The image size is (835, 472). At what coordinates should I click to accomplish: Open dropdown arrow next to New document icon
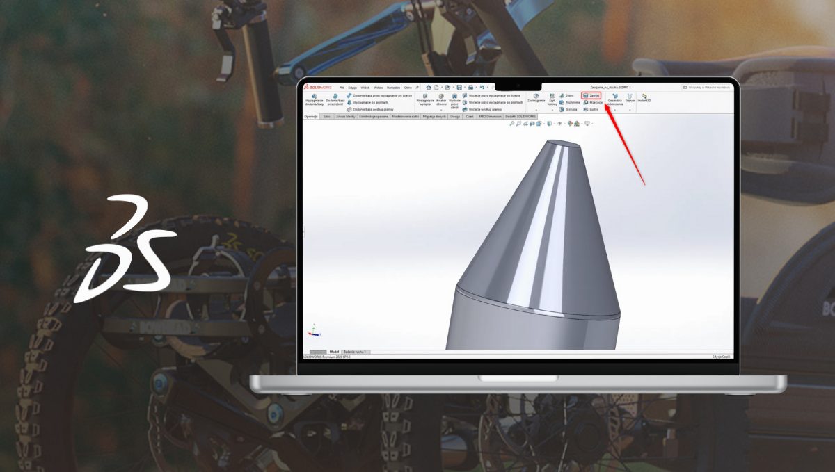[441, 88]
